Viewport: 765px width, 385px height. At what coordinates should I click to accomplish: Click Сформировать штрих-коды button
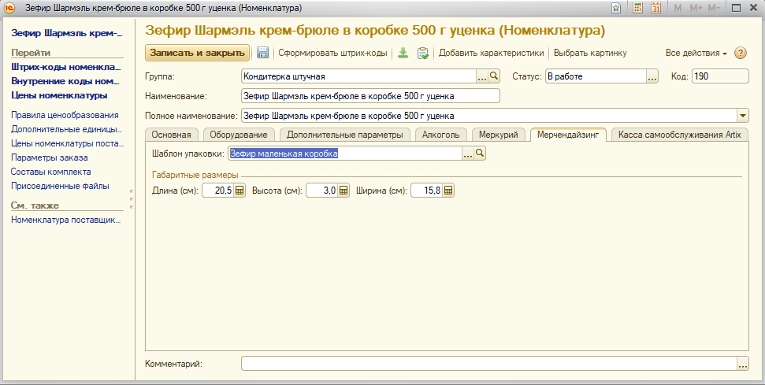[332, 54]
